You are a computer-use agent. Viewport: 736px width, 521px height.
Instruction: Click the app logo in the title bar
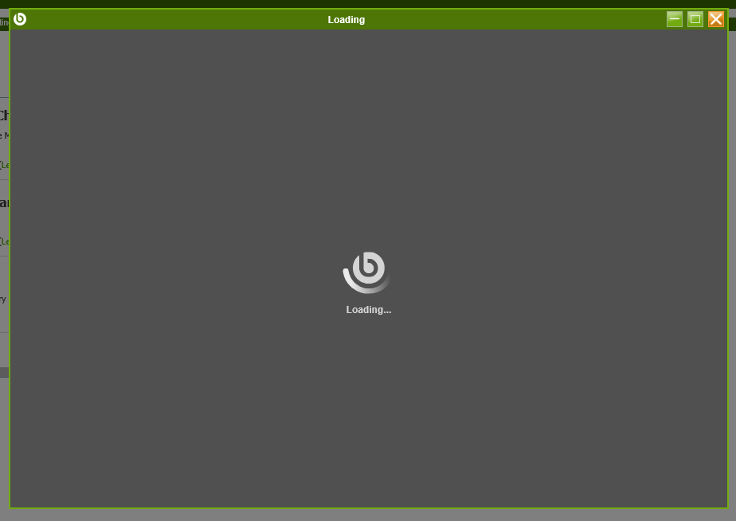click(20, 19)
